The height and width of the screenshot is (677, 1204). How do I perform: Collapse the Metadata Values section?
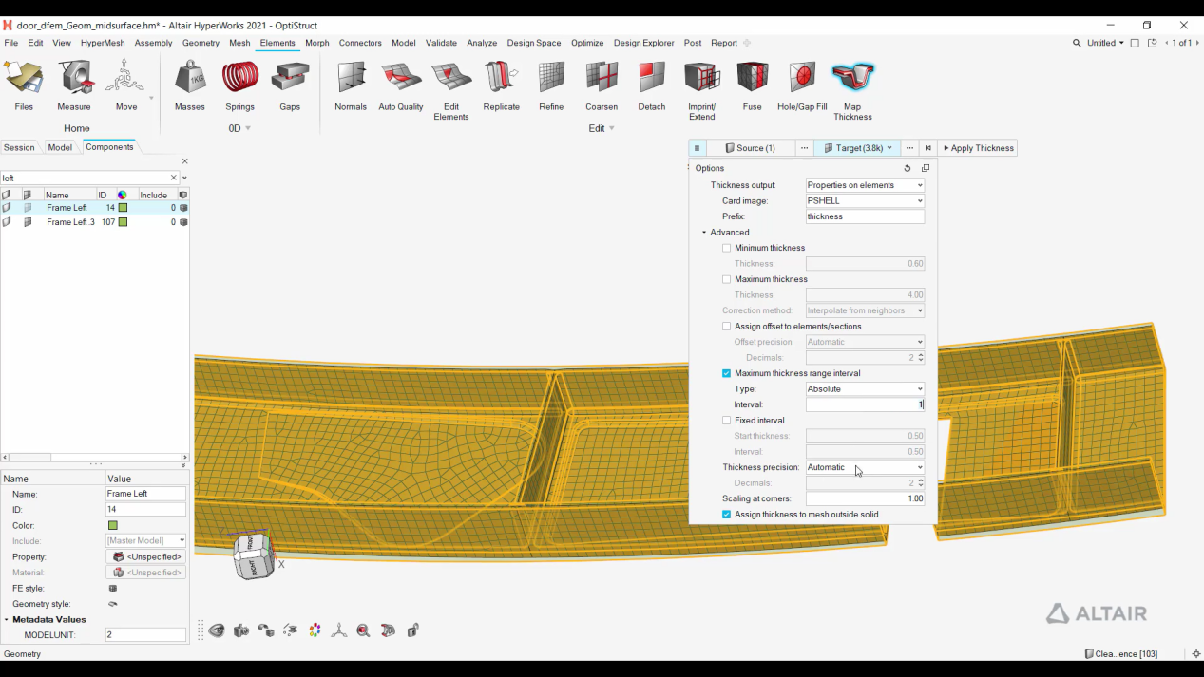click(x=7, y=620)
